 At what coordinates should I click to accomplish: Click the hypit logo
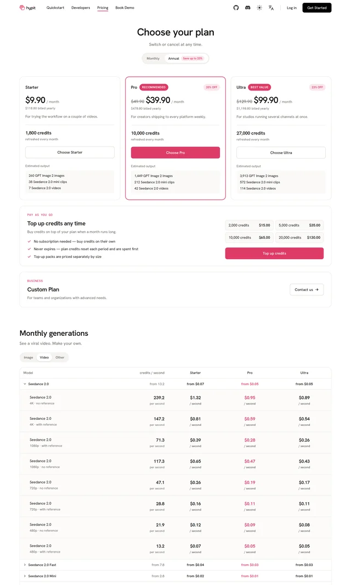tap(27, 8)
